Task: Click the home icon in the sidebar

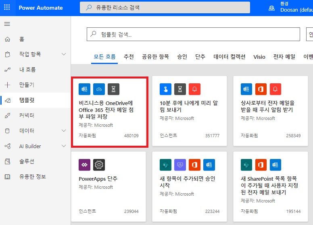Action: (7, 39)
